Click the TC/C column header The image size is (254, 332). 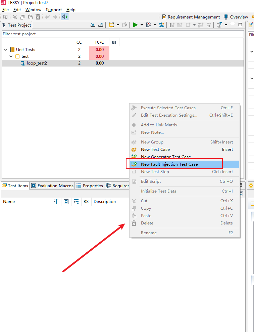(x=99, y=42)
